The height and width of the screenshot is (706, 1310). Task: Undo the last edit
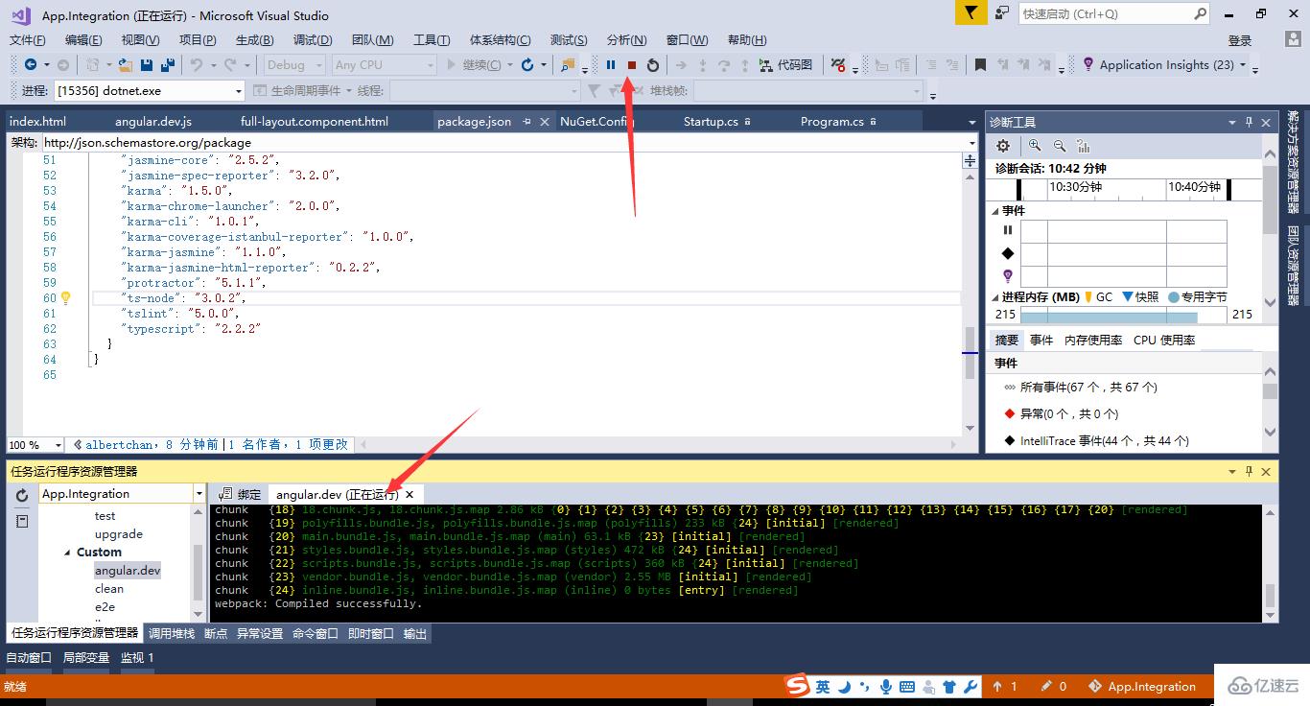click(x=197, y=65)
